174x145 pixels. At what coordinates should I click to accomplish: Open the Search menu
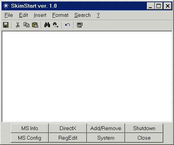(82, 15)
